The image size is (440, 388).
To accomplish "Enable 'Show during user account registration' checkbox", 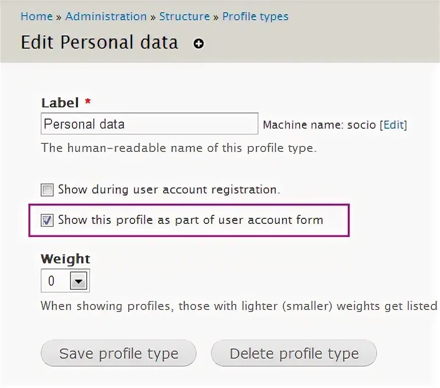I will [x=47, y=190].
